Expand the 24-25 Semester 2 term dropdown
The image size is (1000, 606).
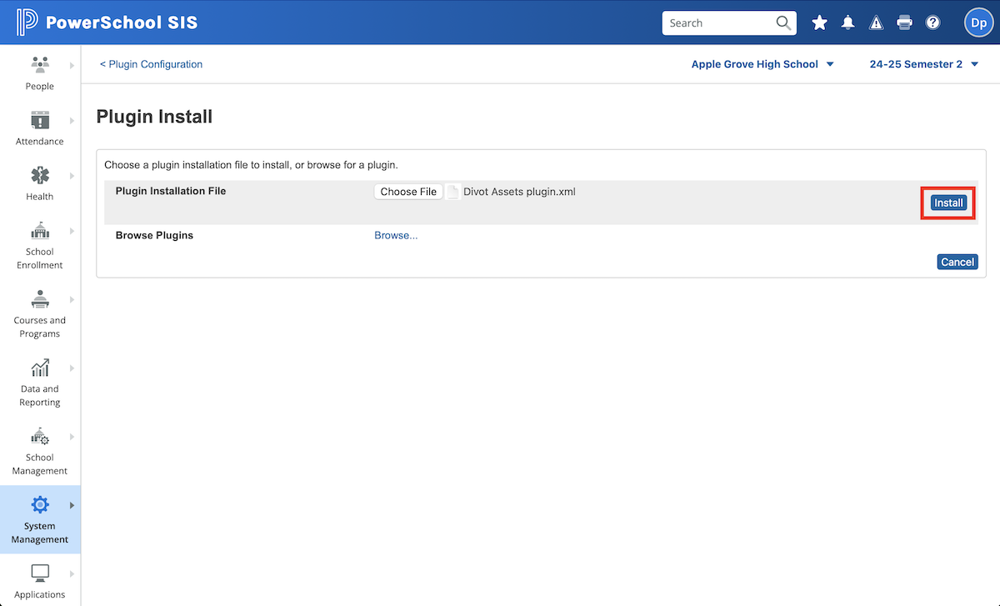pyautogui.click(x=923, y=64)
